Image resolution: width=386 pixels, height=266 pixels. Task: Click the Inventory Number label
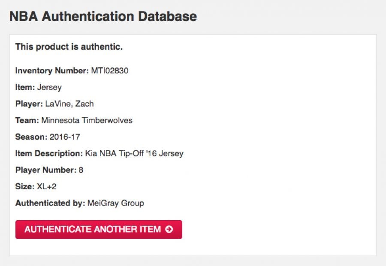tap(52, 71)
